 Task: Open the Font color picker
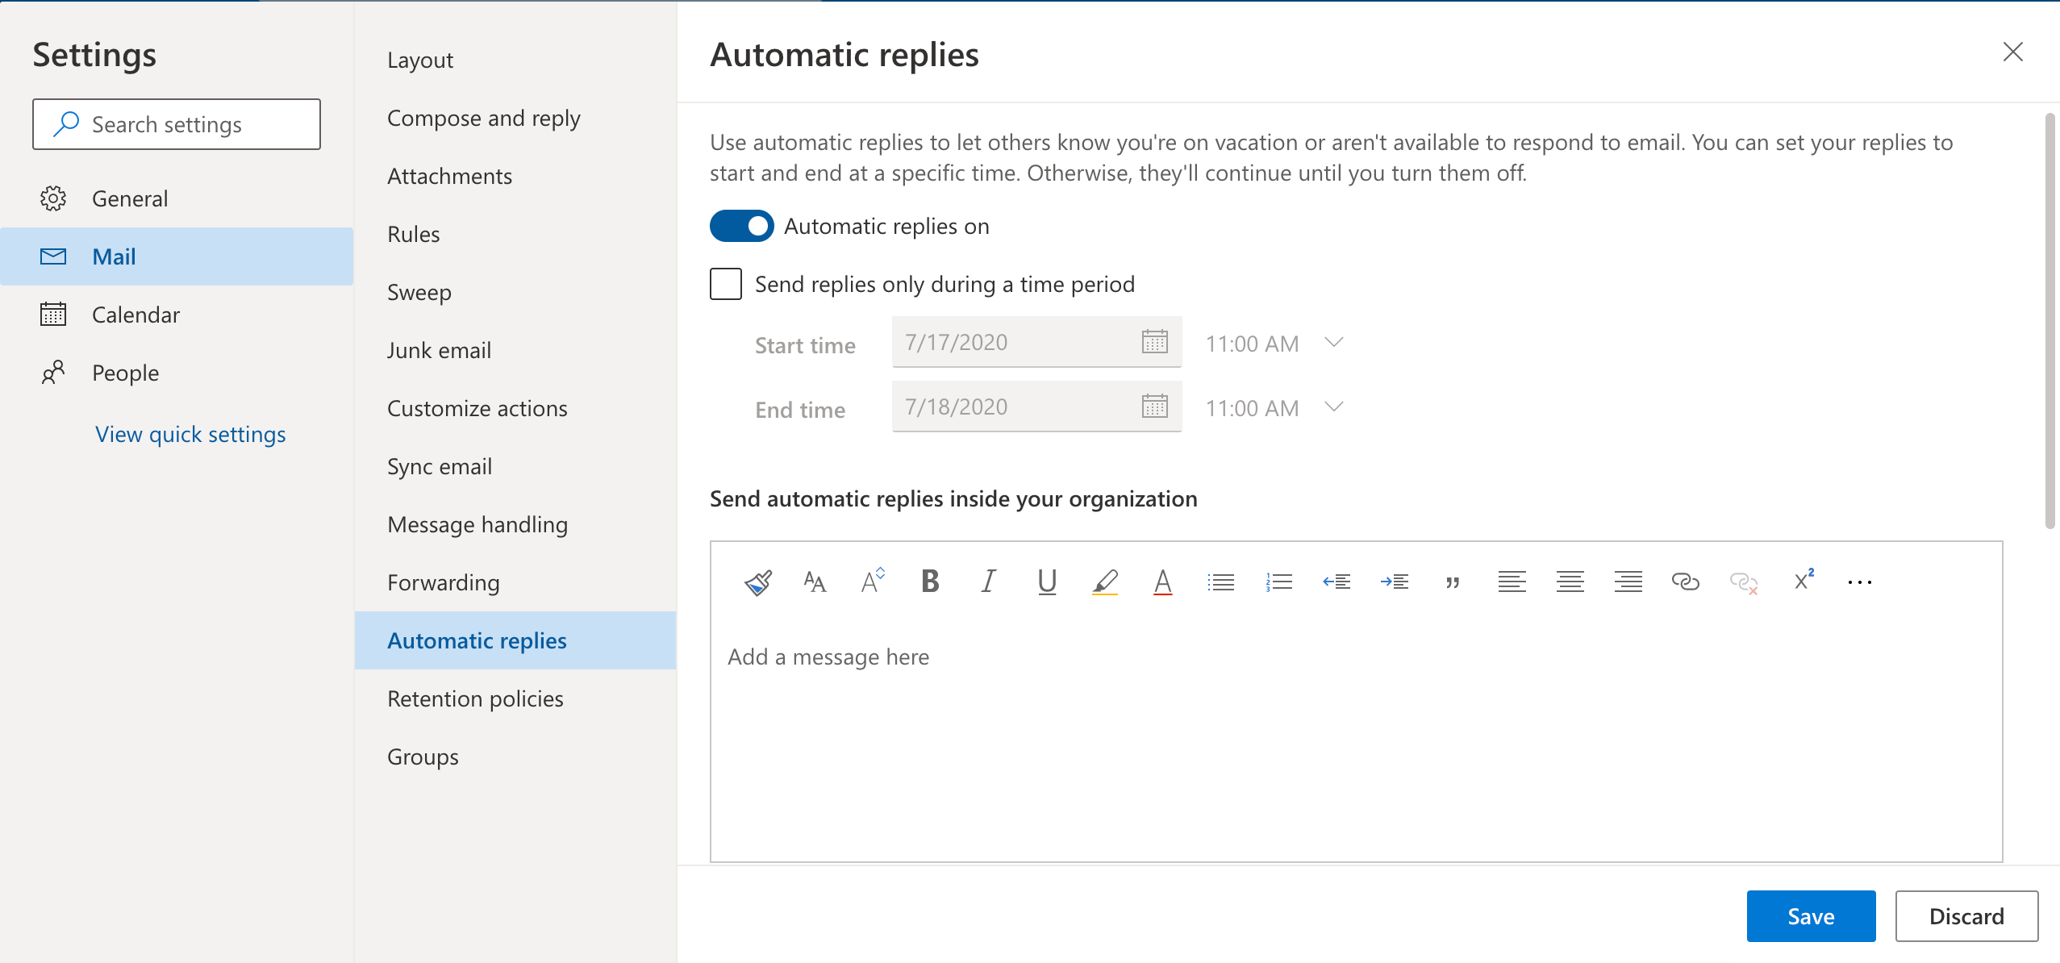[1162, 582]
